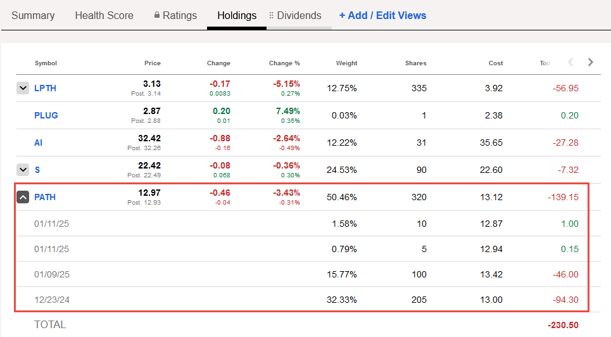The width and height of the screenshot is (611, 337).
Task: Click the drag handle icon beside Dividends
Action: [271, 15]
